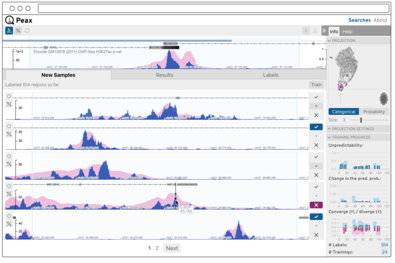Adjust the projection Size slider handle
The width and height of the screenshot is (395, 263).
tap(361, 120)
